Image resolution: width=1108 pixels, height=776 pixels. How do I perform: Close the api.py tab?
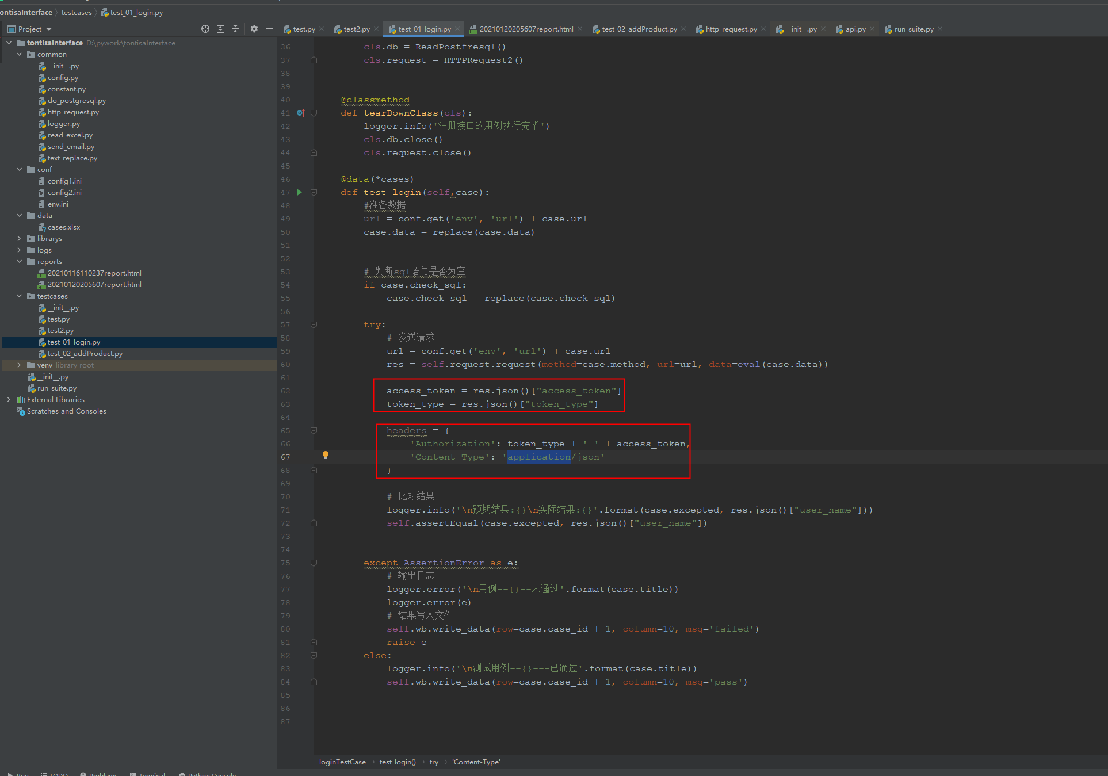872,29
